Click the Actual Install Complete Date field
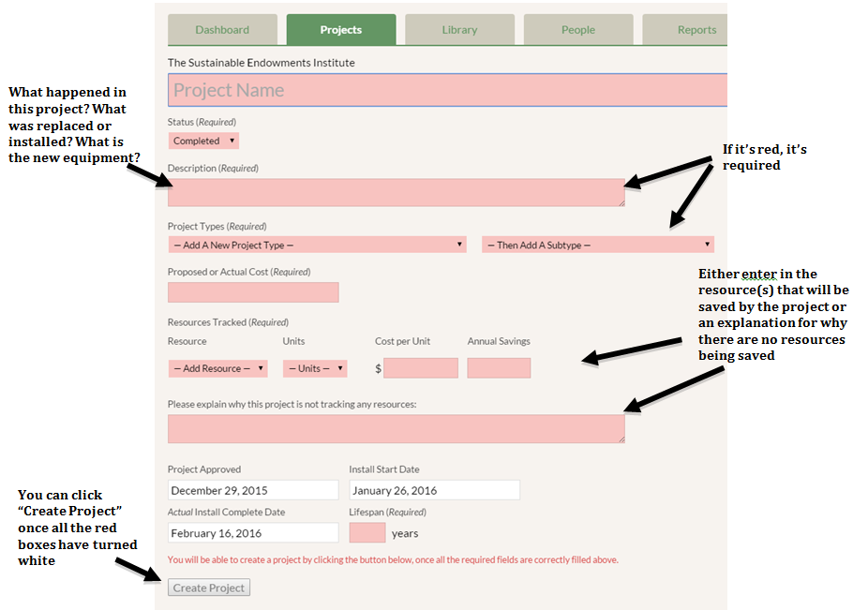Image resolution: width=853 pixels, height=610 pixels. click(253, 533)
